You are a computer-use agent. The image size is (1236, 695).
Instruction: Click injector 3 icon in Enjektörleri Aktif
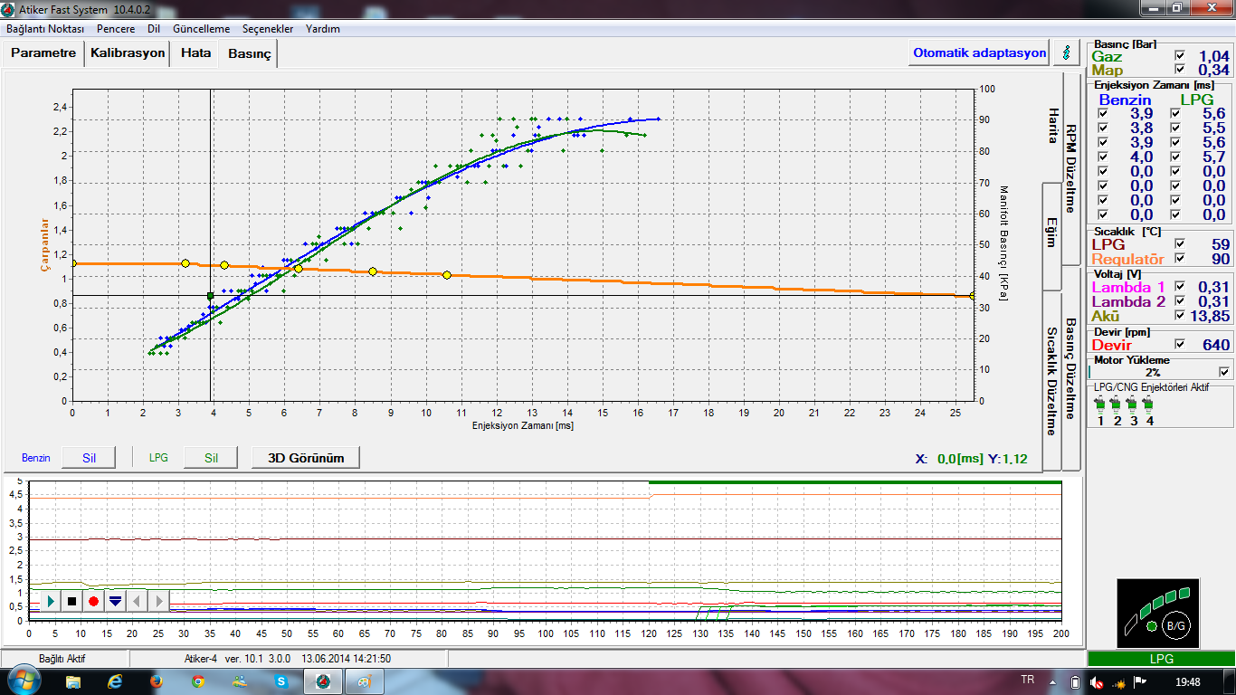(1133, 405)
